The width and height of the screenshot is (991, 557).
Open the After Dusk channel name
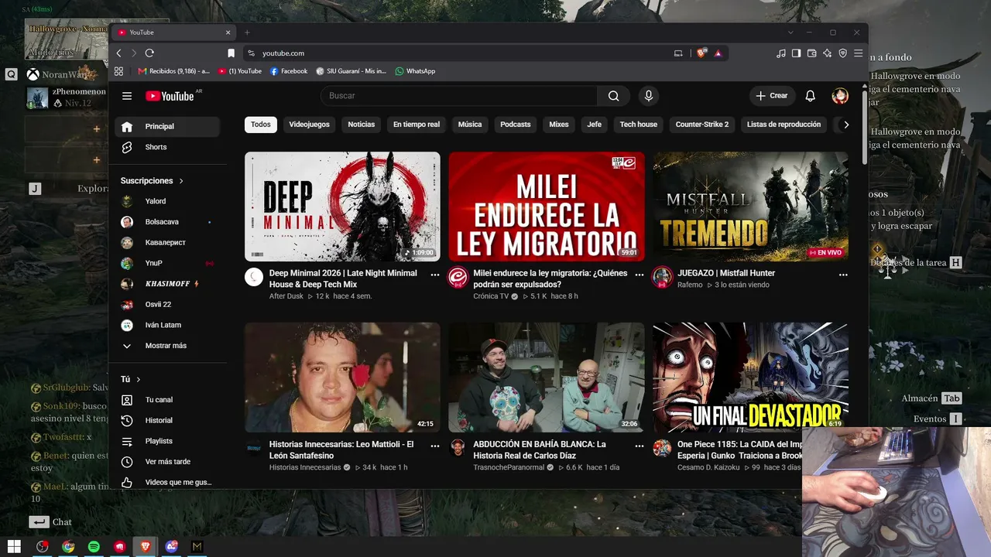coord(286,296)
